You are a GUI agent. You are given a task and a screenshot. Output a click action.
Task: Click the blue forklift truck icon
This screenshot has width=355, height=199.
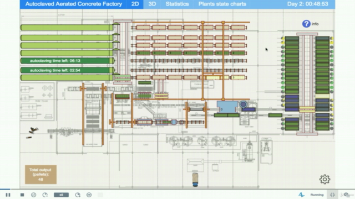[x=195, y=180]
